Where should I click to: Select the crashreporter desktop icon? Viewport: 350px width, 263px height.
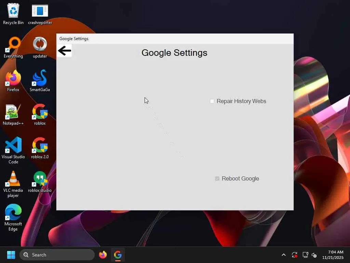click(40, 14)
